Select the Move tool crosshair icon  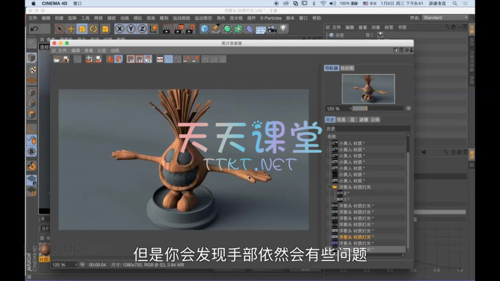coord(71,29)
